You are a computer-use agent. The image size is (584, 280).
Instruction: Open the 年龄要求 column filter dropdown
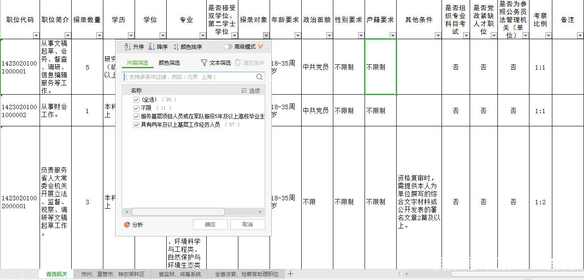coord(298,35)
